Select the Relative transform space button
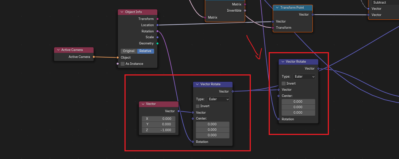 145,51
